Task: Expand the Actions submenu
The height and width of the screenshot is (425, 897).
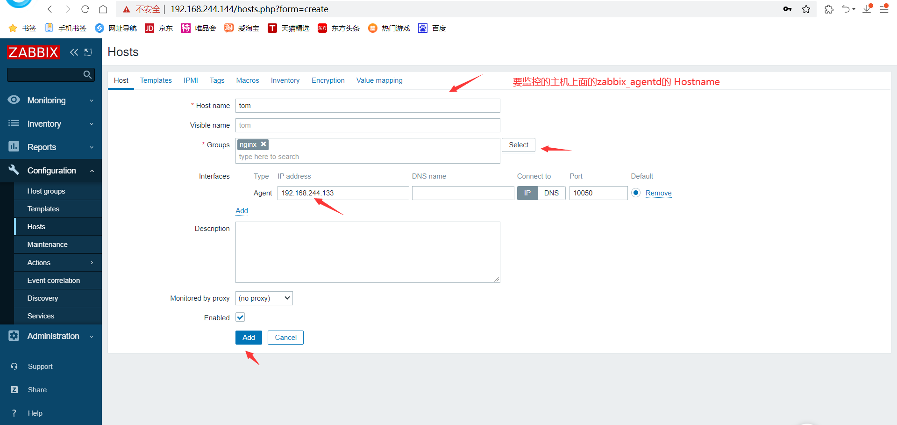Action: [x=92, y=263]
